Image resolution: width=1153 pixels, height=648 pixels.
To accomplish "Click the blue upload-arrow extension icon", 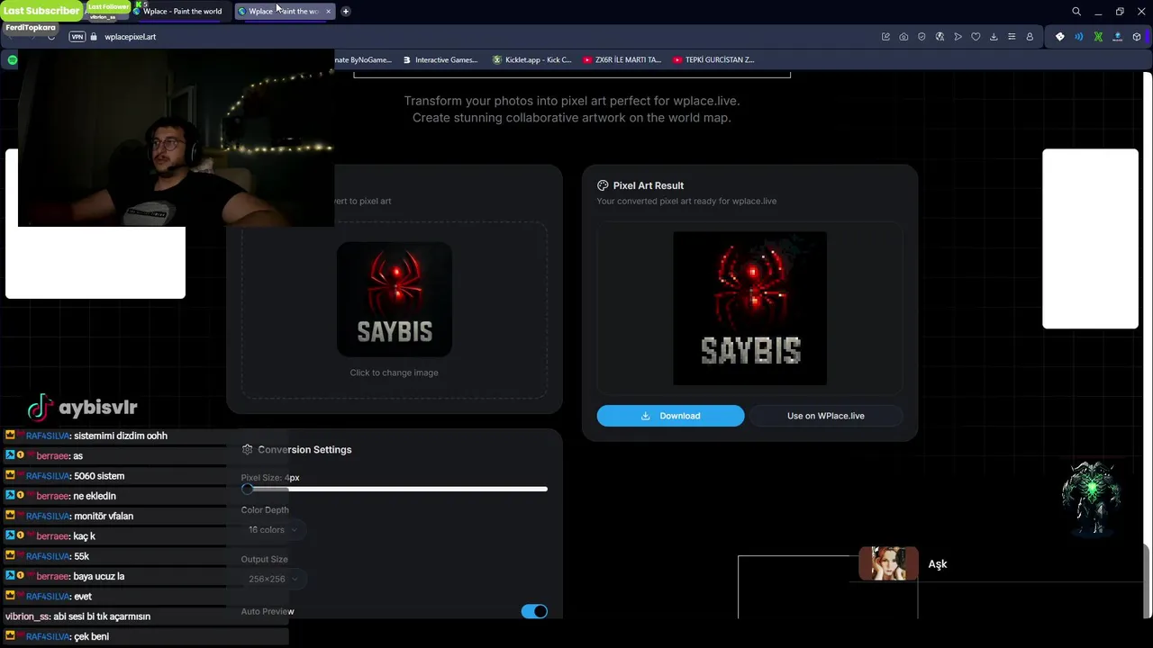I will (1118, 37).
